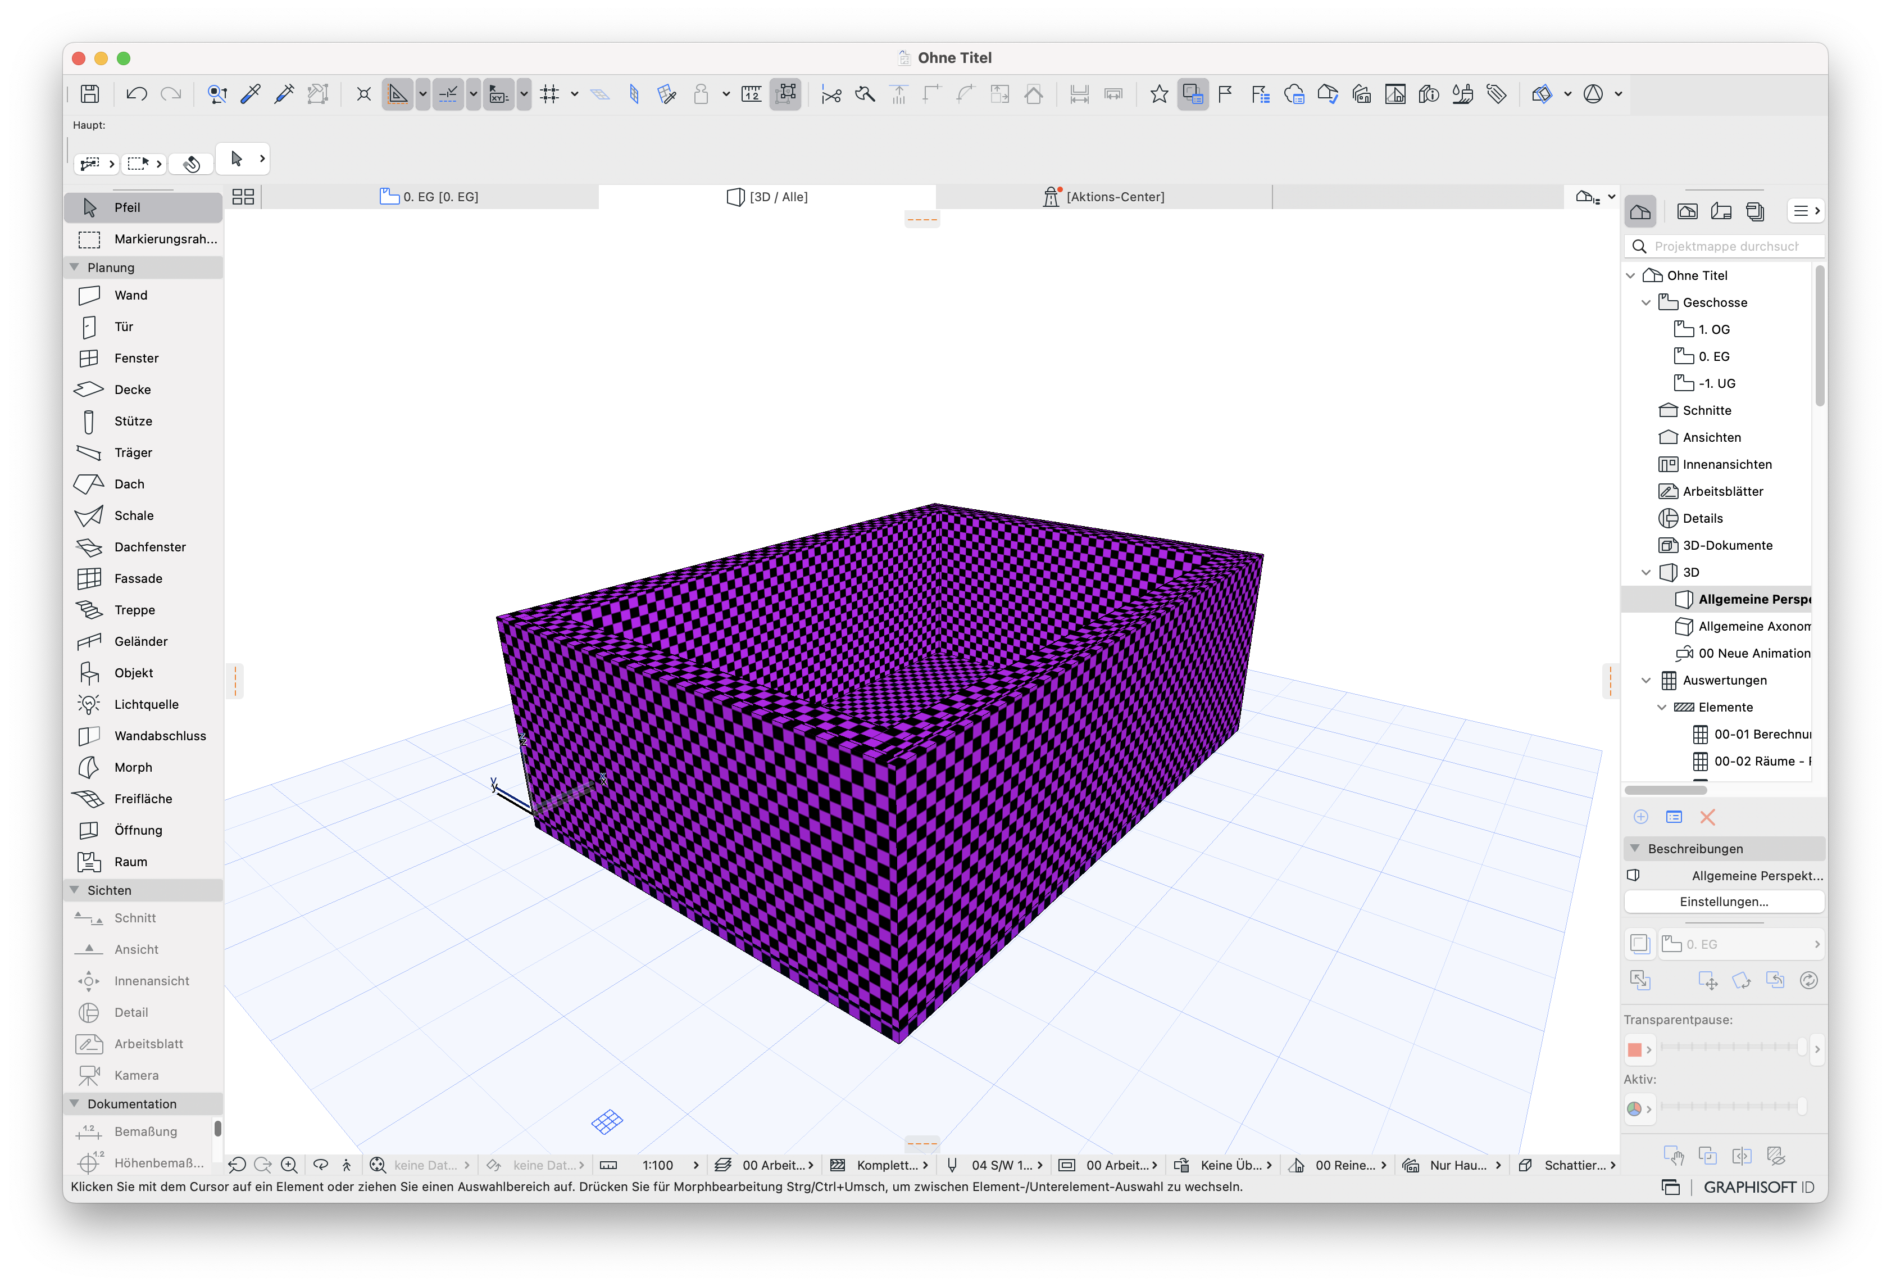Switch navigator to View Map

pos(1688,212)
